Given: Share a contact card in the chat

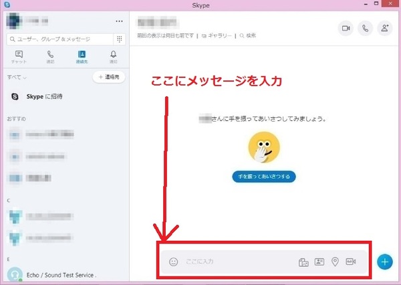Looking at the screenshot, I should coord(319,262).
